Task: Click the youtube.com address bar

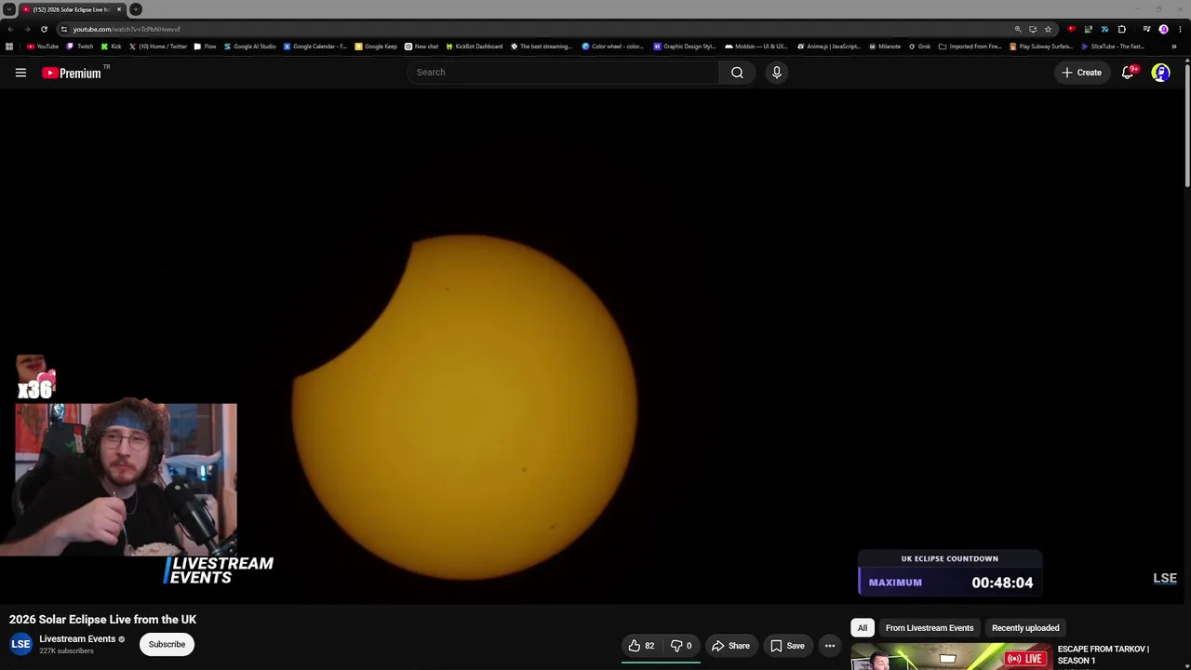Action: pyautogui.click(x=540, y=29)
